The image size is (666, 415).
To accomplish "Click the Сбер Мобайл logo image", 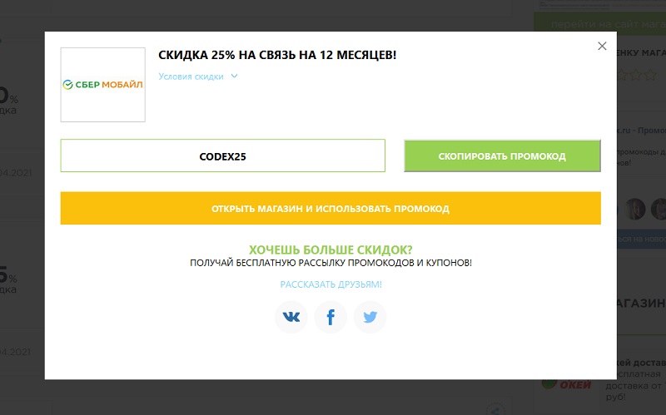I will pos(103,85).
